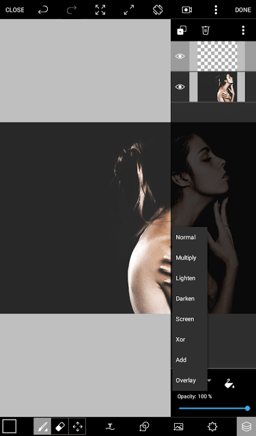This screenshot has height=436, width=256.
Task: Undo the last action
Action: (43, 10)
